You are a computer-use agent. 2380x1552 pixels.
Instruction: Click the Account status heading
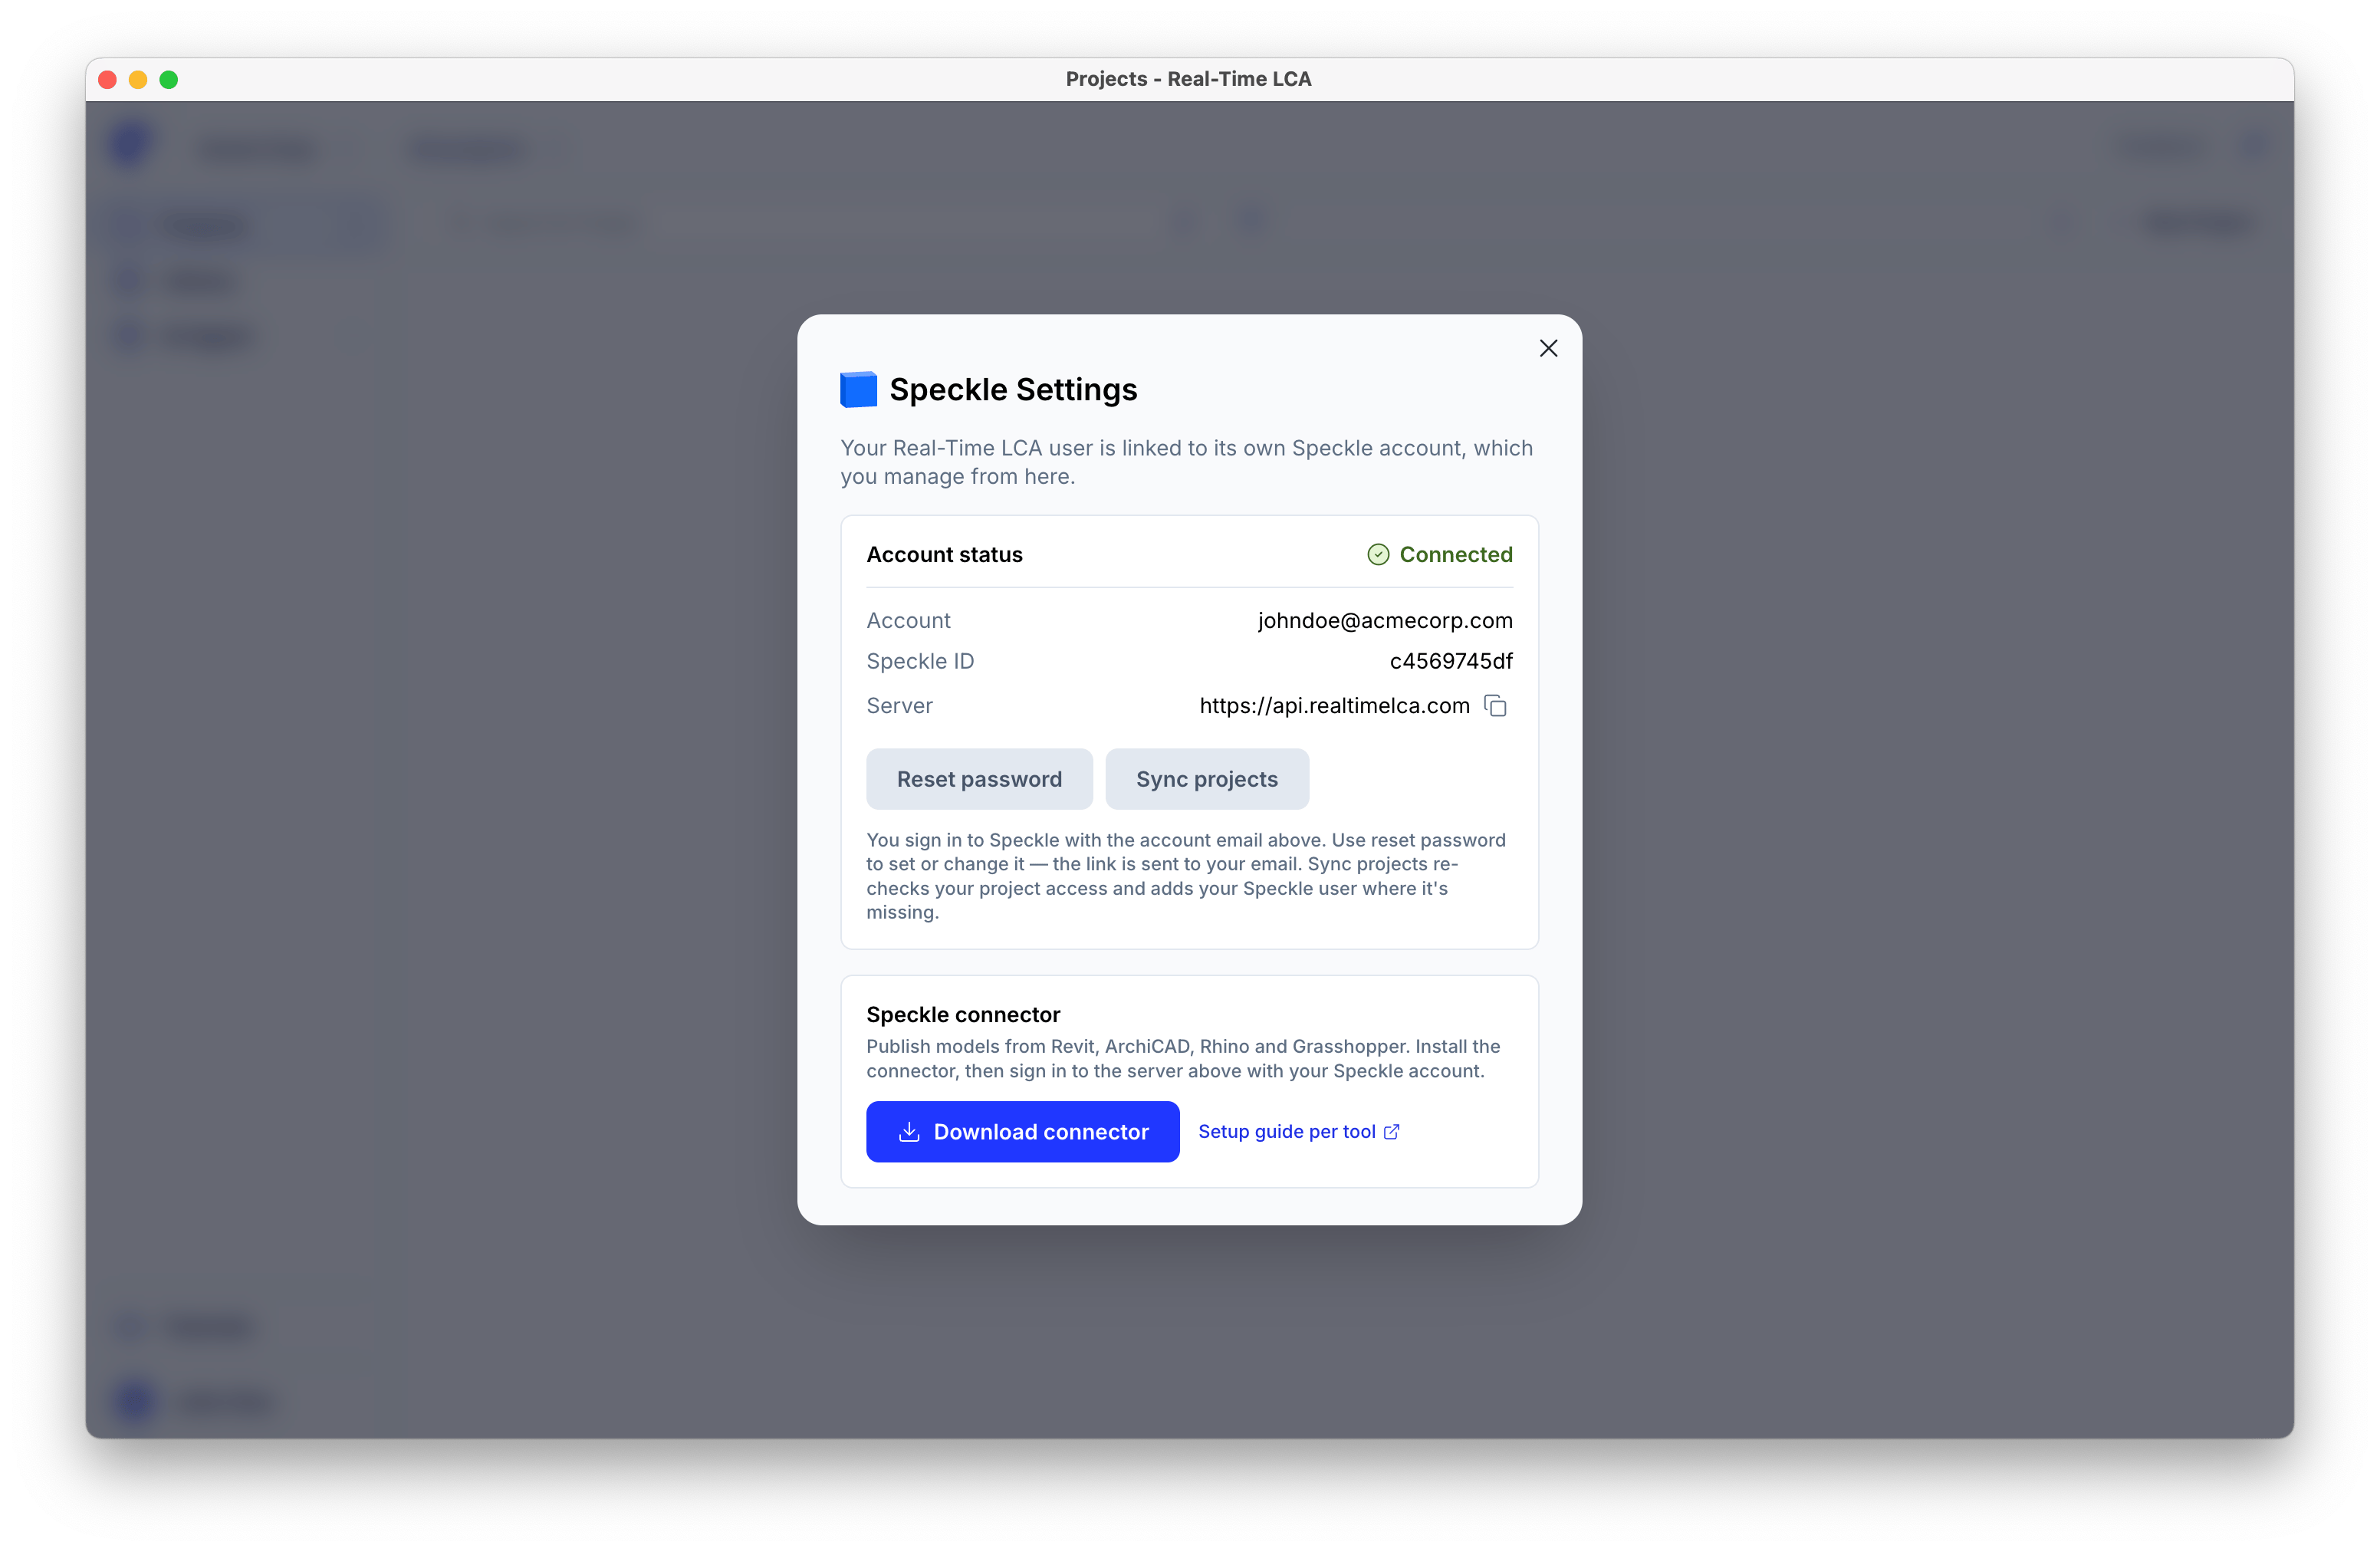pos(944,555)
